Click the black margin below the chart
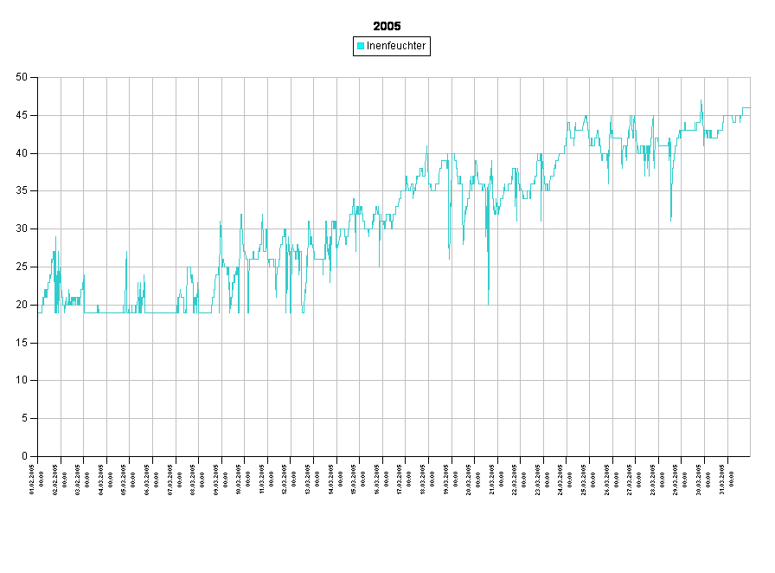The width and height of the screenshot is (775, 573). [389, 519]
